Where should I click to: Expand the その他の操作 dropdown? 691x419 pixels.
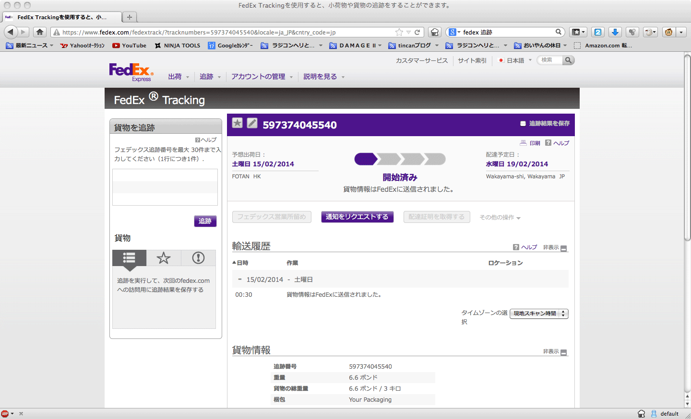(500, 217)
